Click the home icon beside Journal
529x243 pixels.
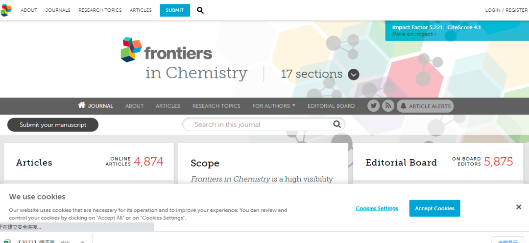pyautogui.click(x=82, y=105)
